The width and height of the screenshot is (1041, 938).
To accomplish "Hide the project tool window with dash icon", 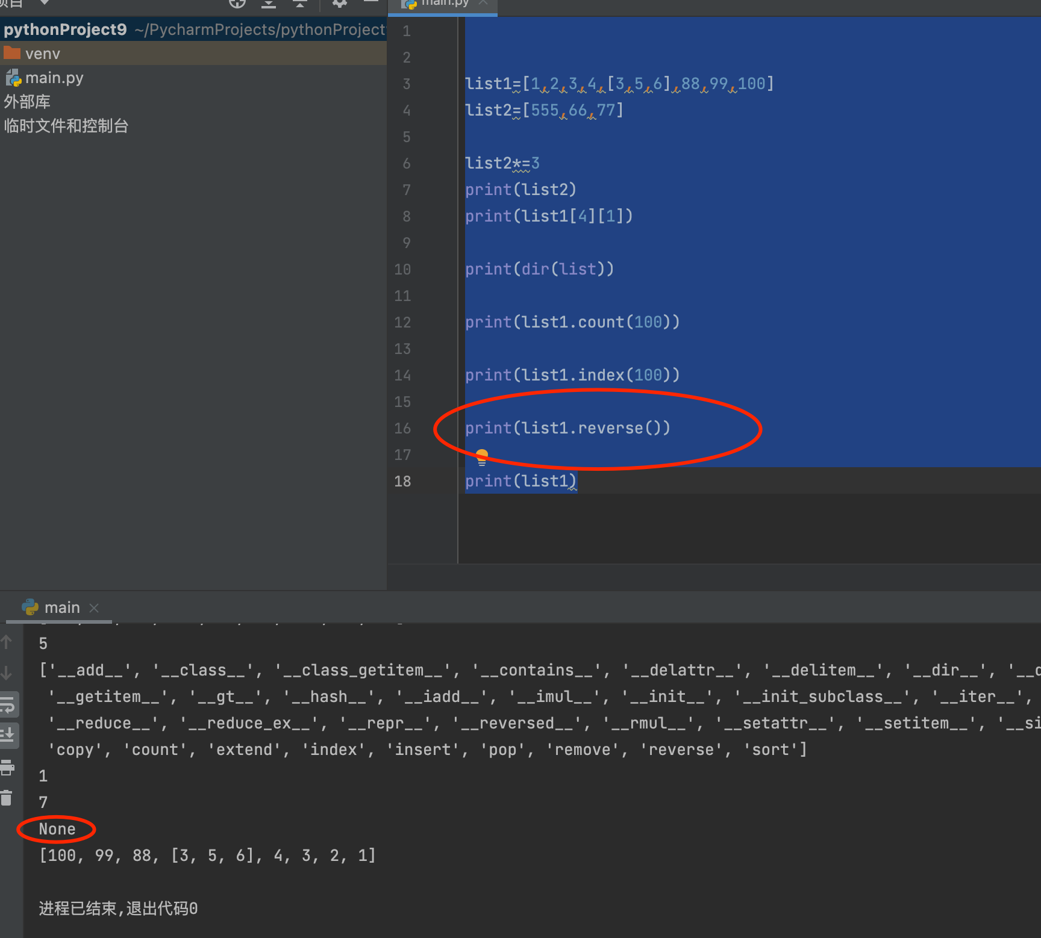I will pyautogui.click(x=371, y=2).
